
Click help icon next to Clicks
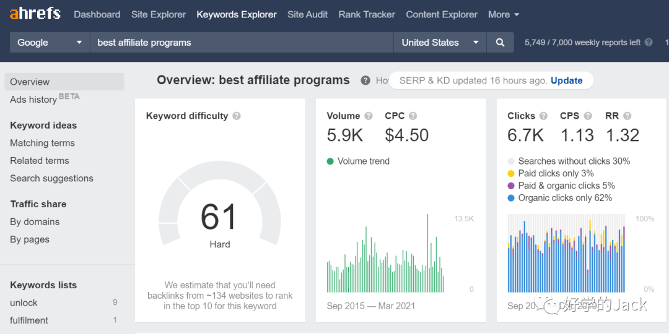[x=543, y=116]
